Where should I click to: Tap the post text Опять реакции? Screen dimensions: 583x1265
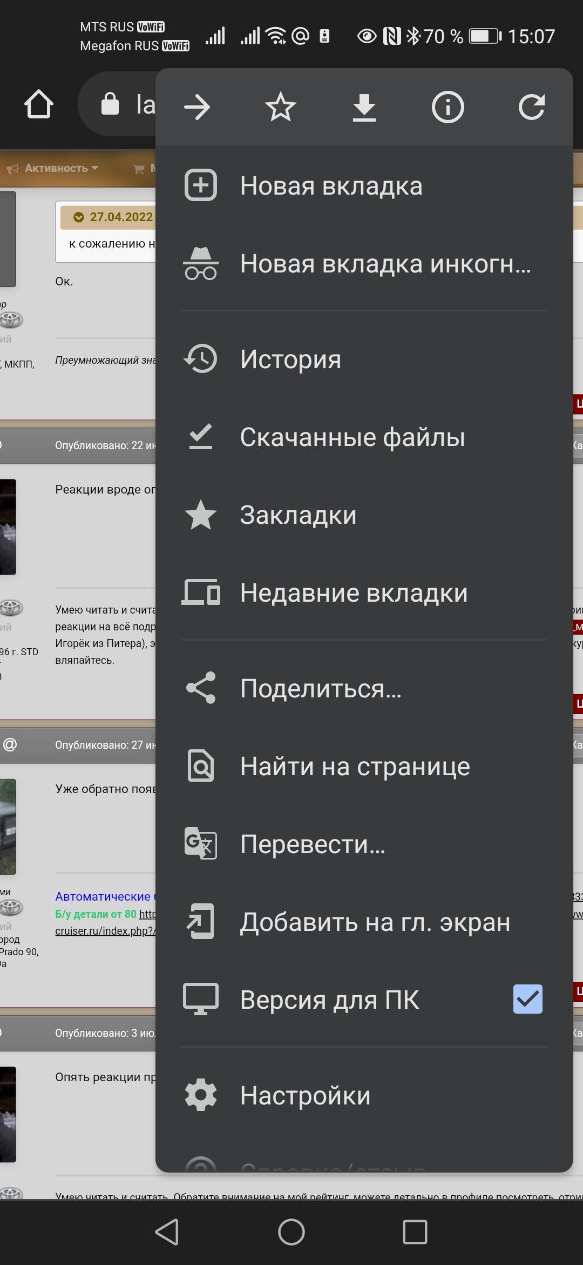point(105,1077)
